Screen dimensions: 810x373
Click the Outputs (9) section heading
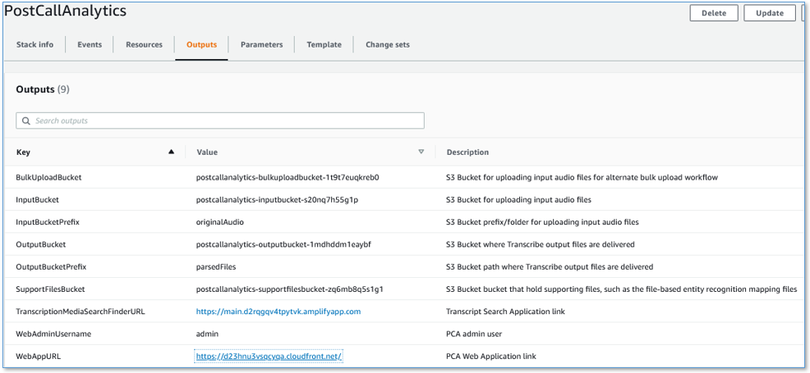[43, 89]
